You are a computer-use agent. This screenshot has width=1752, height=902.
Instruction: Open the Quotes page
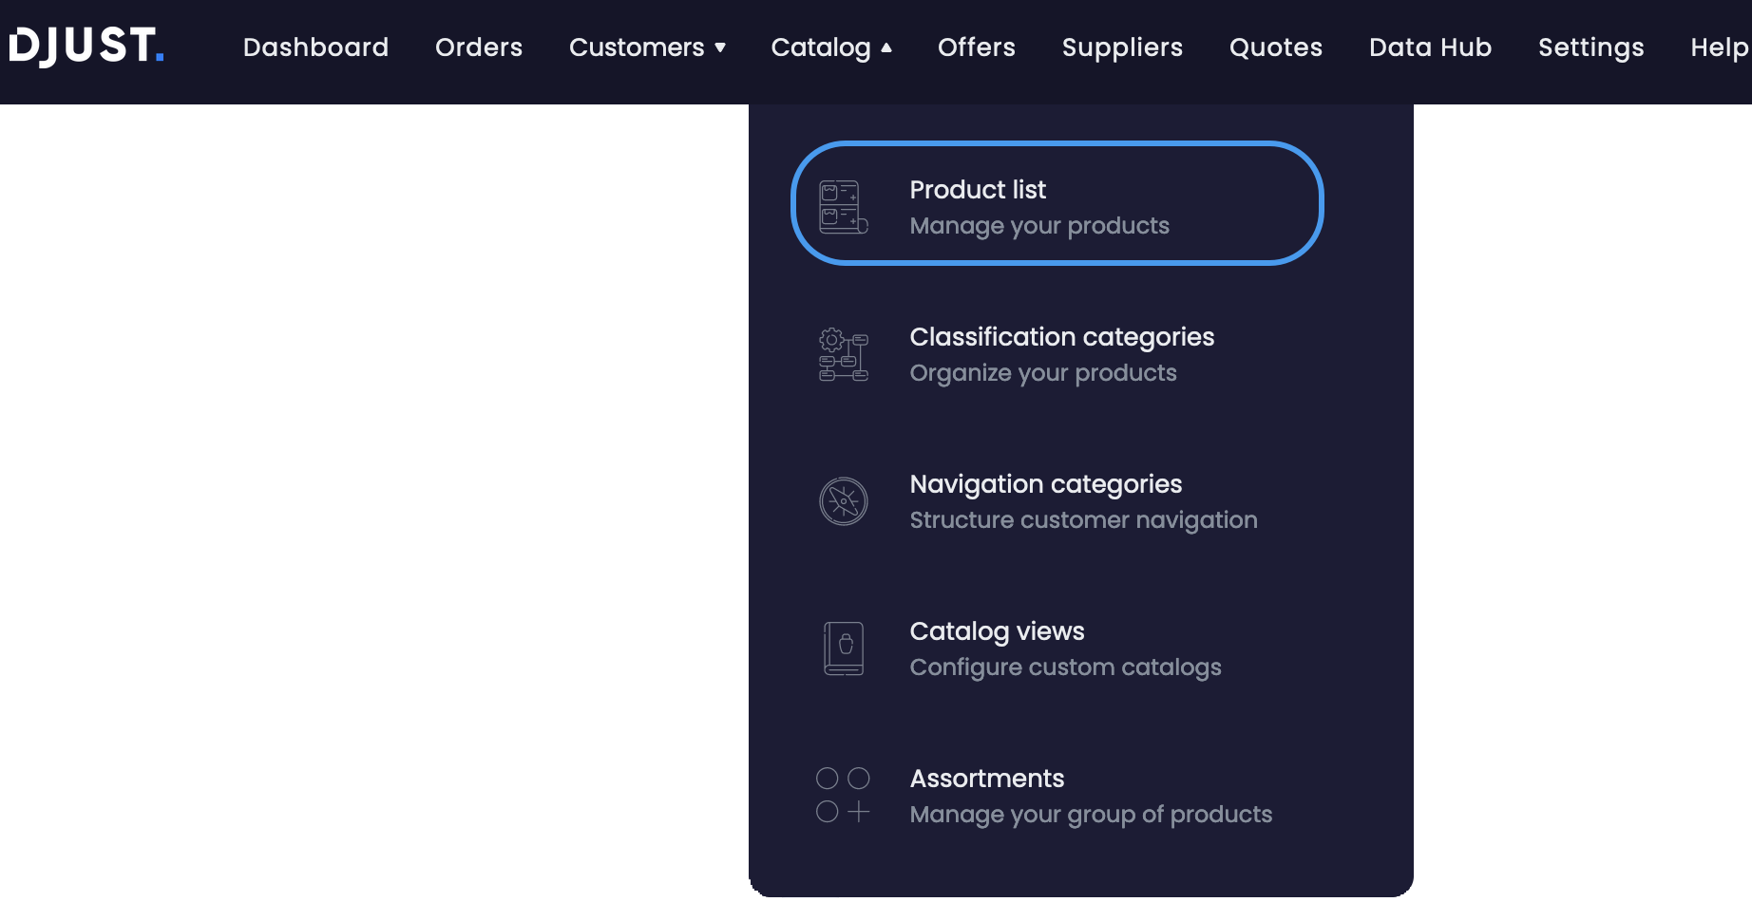tap(1275, 47)
